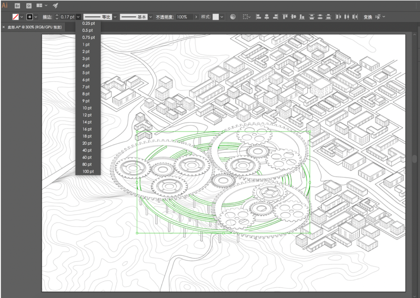Click the vertical align top icon
The height and width of the screenshot is (298, 420).
pos(285,17)
